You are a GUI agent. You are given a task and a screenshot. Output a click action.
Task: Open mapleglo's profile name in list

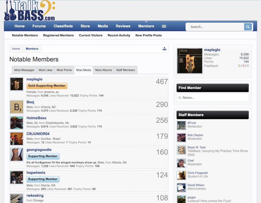pos(35,79)
